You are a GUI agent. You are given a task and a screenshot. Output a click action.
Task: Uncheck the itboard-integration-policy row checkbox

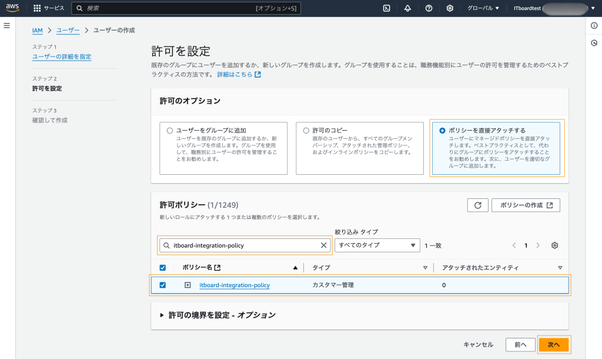pyautogui.click(x=163, y=285)
